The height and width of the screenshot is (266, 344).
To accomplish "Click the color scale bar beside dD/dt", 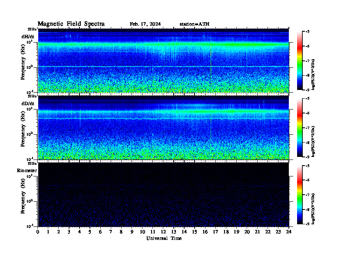I will pyautogui.click(x=299, y=128).
